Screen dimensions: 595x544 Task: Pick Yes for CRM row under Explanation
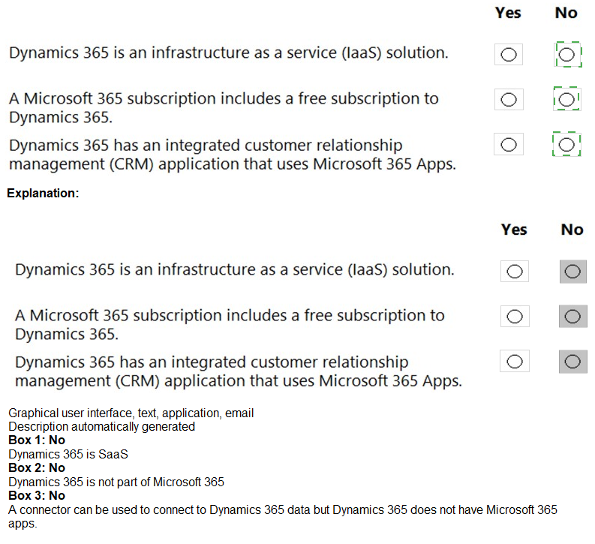[514, 362]
